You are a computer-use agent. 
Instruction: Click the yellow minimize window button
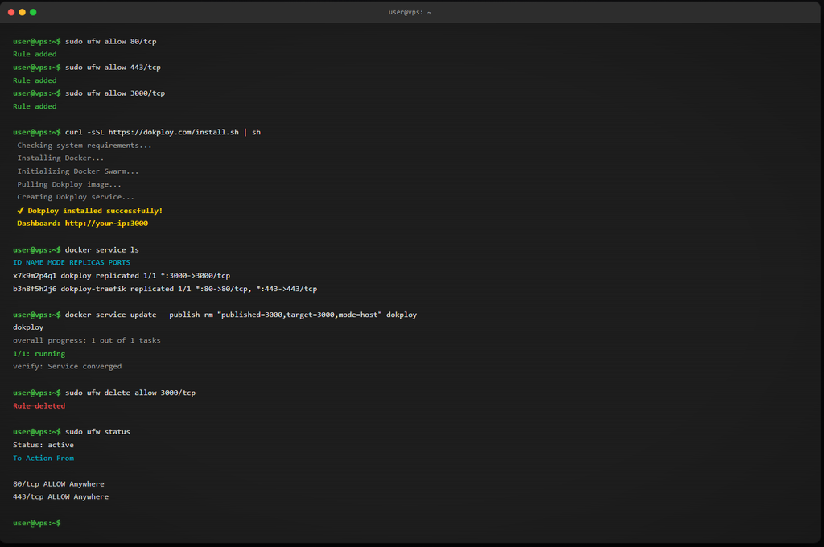point(22,12)
